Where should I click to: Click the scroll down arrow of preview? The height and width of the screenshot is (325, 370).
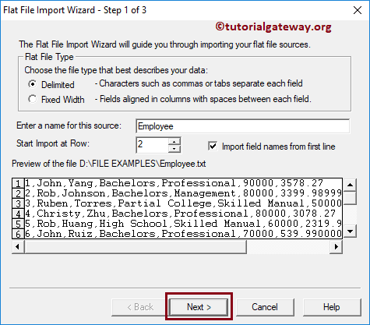[x=350, y=231]
